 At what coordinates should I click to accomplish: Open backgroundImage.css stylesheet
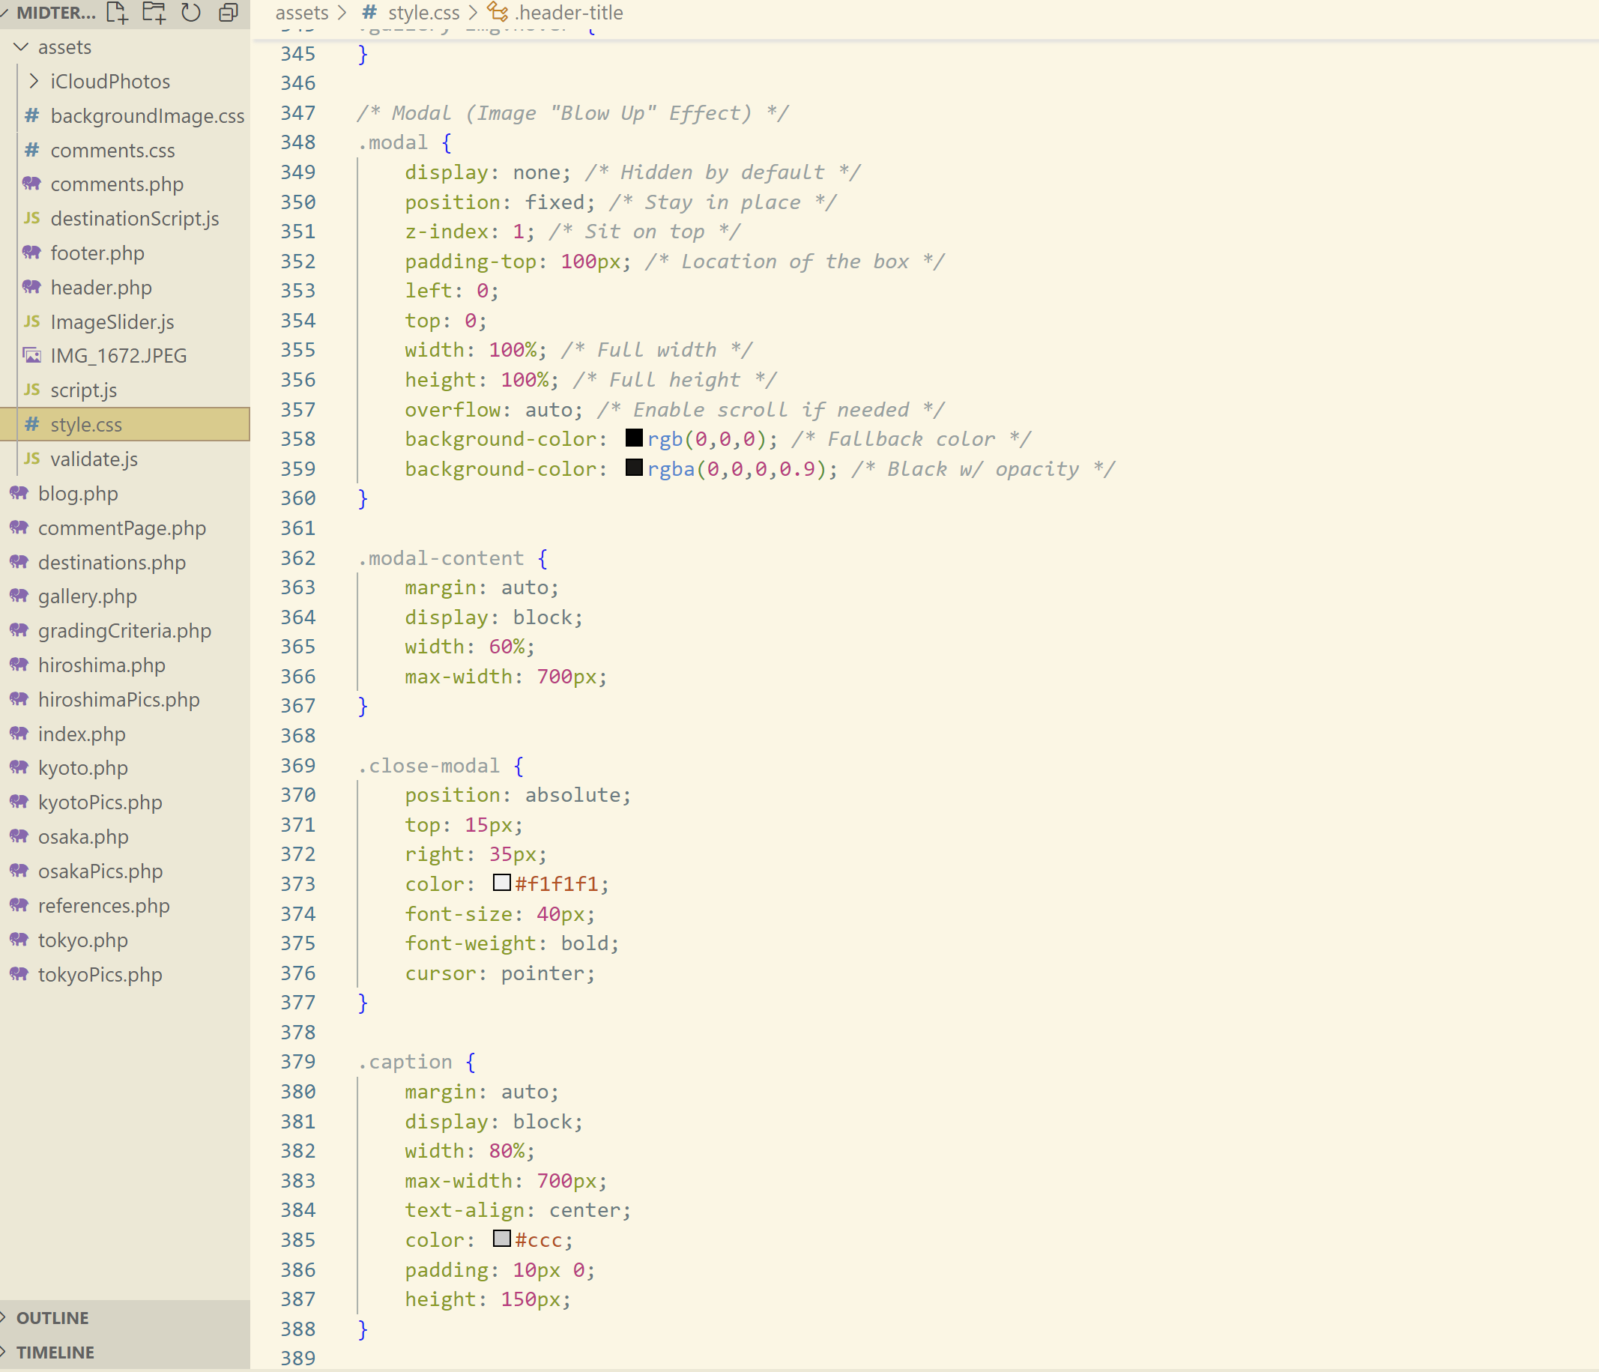pos(147,115)
